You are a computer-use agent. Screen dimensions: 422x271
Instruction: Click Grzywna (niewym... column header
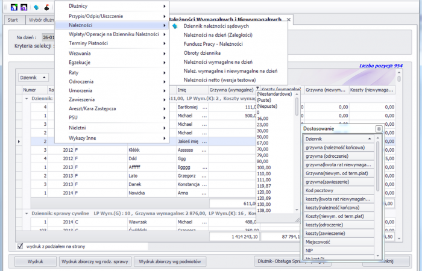[x=327, y=90]
